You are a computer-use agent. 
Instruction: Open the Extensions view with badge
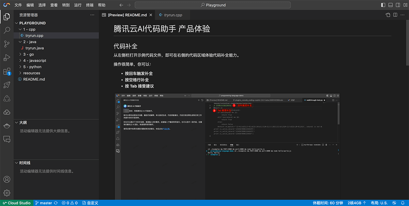[x=7, y=72]
